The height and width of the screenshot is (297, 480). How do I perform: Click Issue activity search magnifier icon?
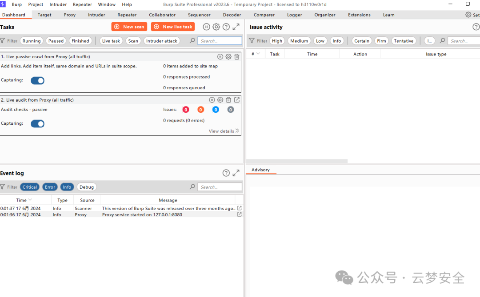[442, 40]
